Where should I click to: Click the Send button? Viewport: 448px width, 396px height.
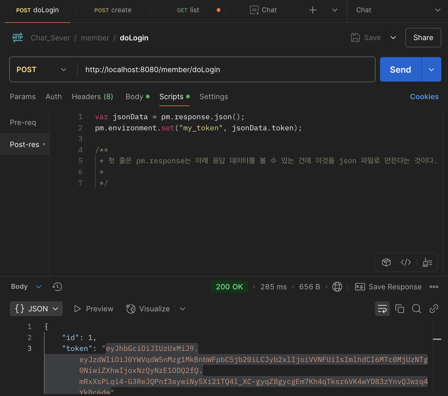click(x=400, y=69)
